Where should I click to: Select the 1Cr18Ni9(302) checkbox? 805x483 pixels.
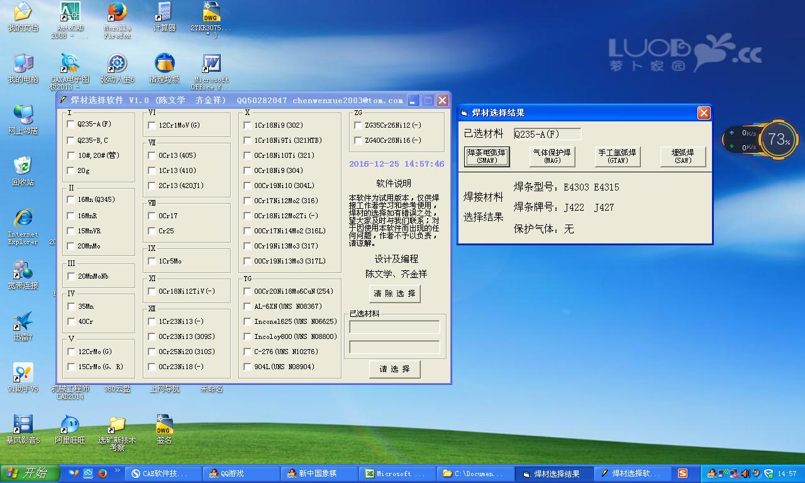pos(247,125)
